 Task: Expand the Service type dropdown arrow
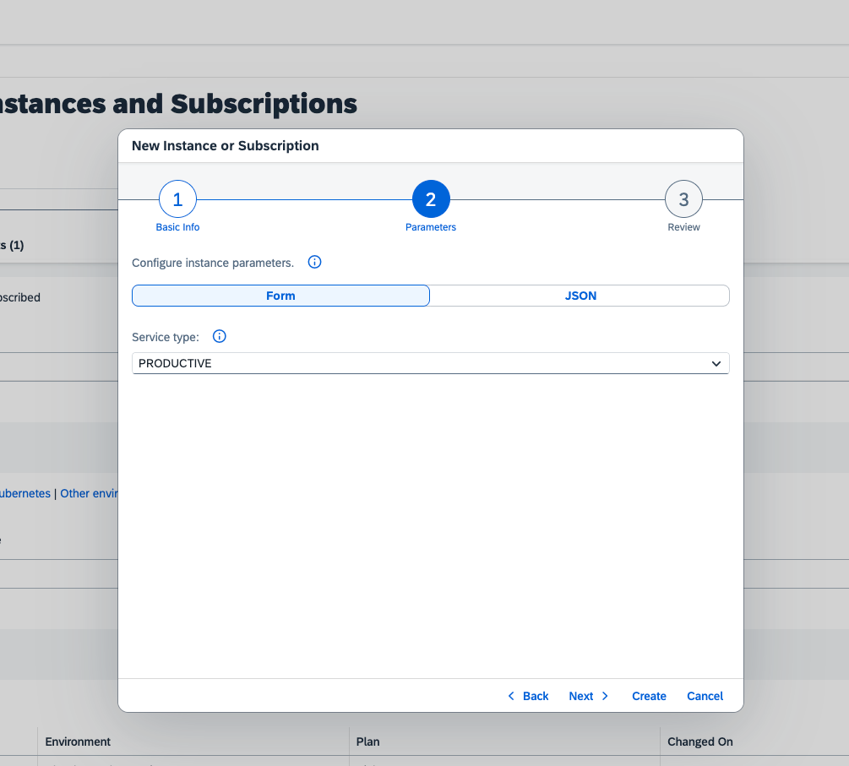tap(716, 364)
